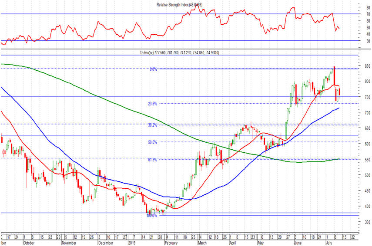The height and width of the screenshot is (246, 372).
Task: Select the 100.0% Fibonacci level label
Action: point(151,216)
